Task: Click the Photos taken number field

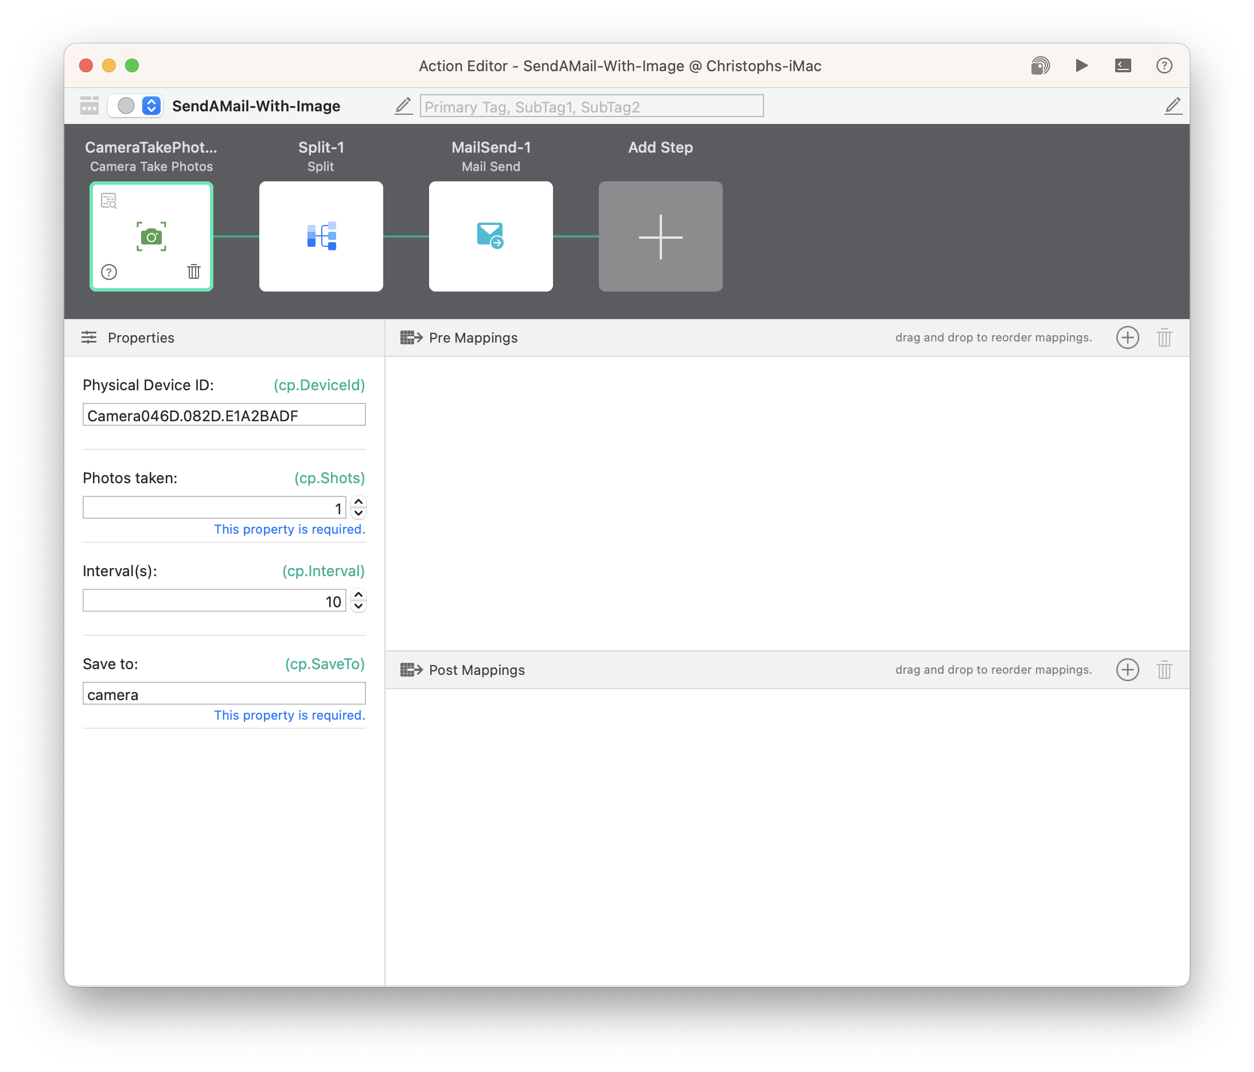Action: pos(214,508)
